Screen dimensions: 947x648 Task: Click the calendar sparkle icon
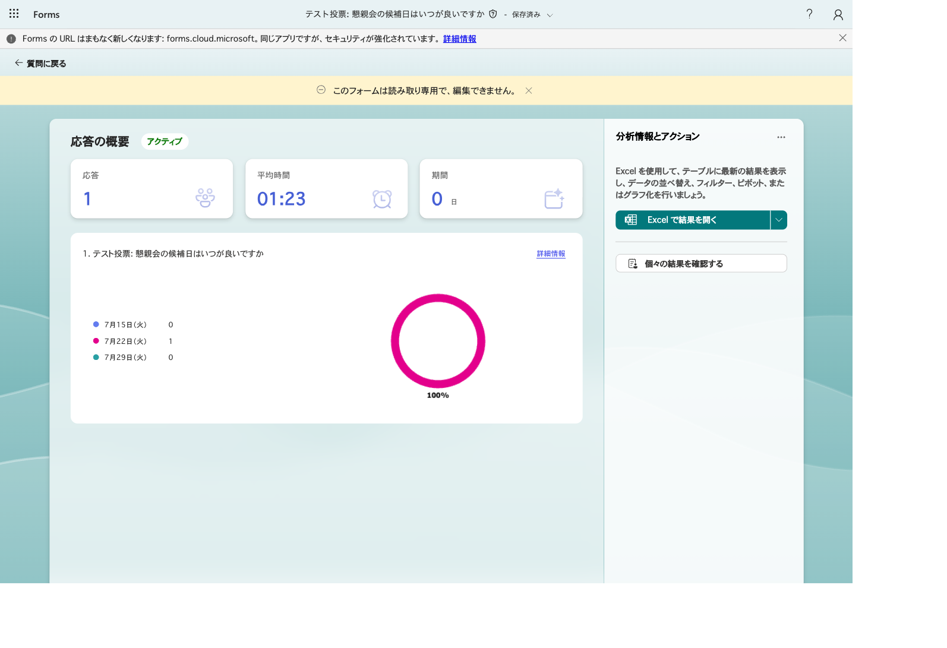click(554, 198)
